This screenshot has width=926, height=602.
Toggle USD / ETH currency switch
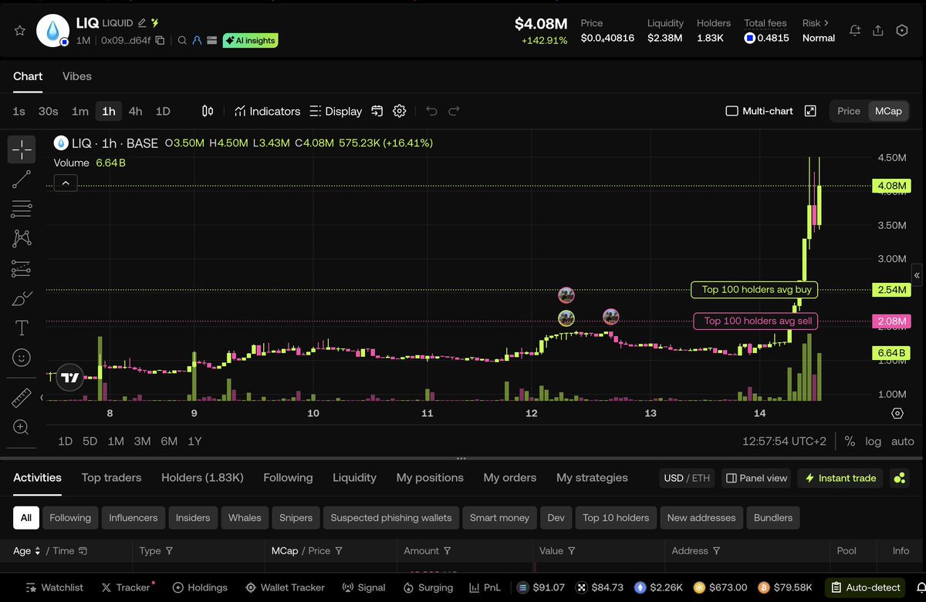click(687, 478)
